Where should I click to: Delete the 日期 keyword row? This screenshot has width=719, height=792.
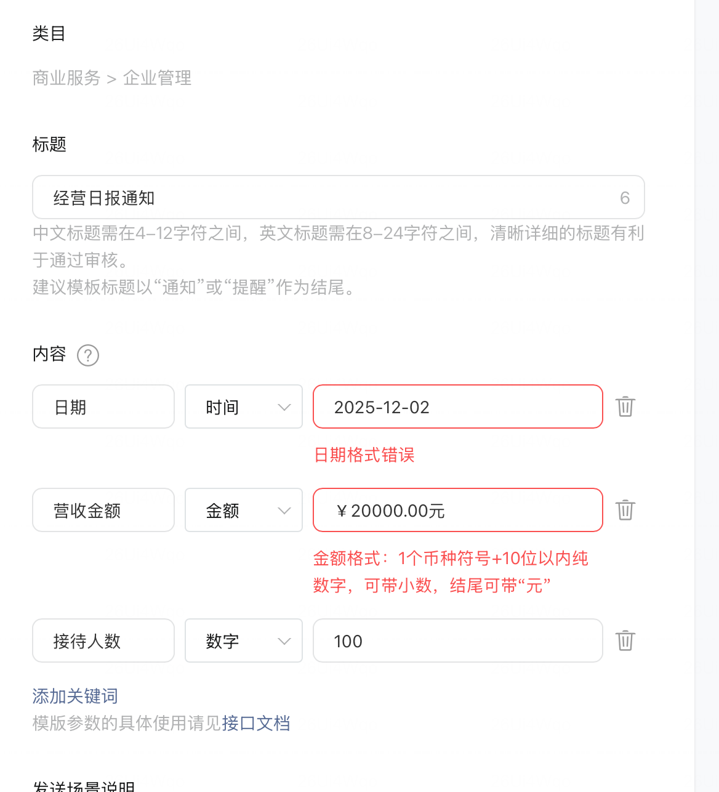(625, 406)
